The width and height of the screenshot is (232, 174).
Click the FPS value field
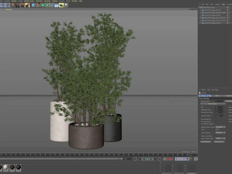[x=220, y=107]
